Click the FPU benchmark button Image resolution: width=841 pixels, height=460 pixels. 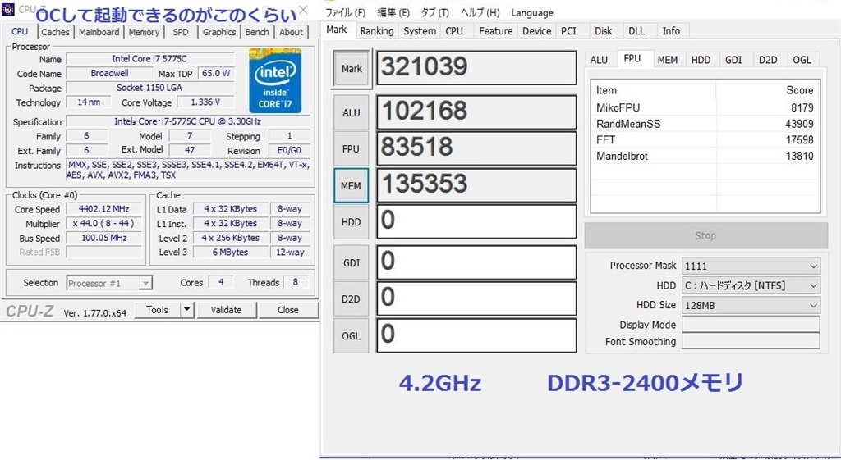[352, 149]
